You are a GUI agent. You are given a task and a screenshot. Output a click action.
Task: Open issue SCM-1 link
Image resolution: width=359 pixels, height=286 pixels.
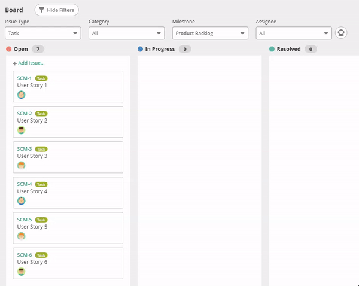click(25, 78)
